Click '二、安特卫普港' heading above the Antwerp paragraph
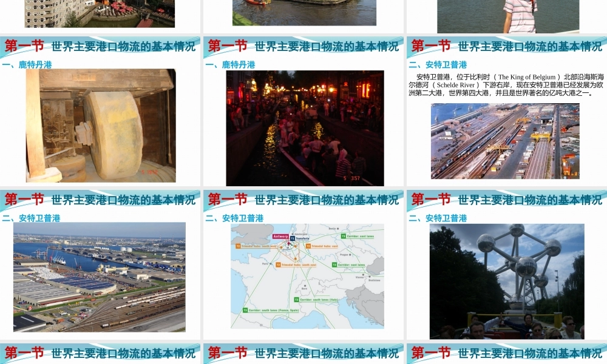The width and height of the screenshot is (607, 364). pyautogui.click(x=438, y=64)
